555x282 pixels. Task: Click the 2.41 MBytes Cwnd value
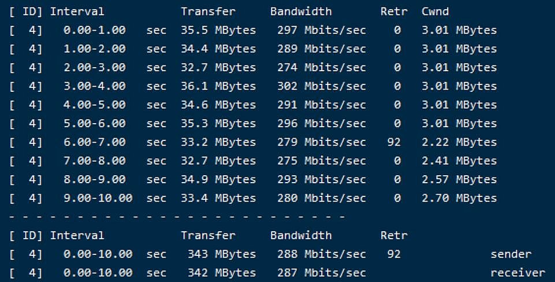pyautogui.click(x=459, y=161)
